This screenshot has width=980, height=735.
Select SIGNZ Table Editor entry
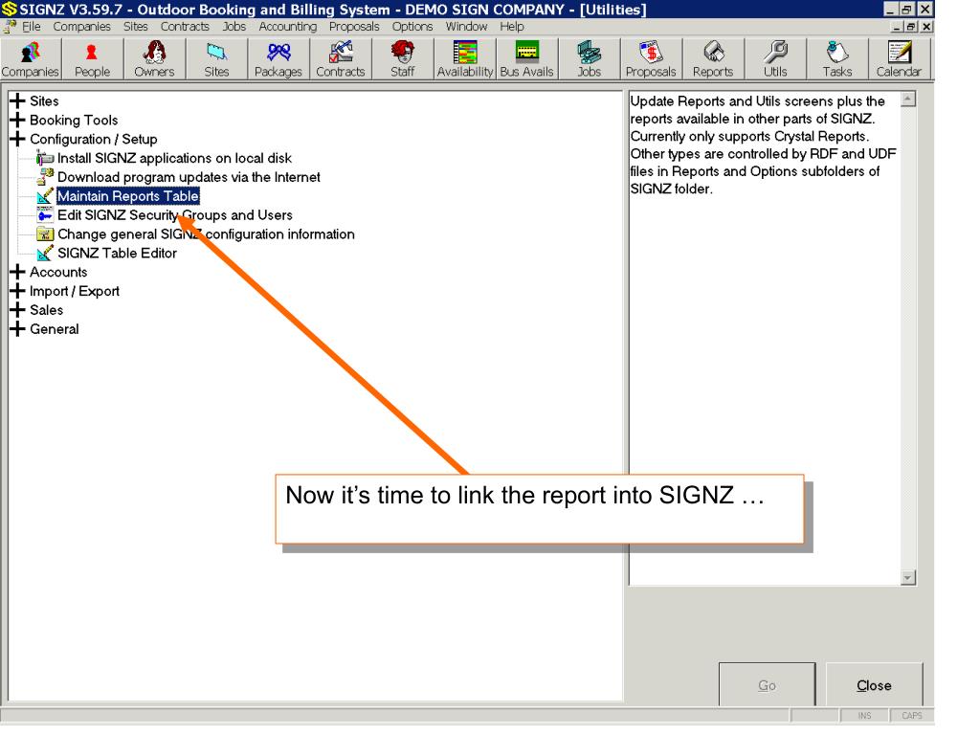click(117, 253)
